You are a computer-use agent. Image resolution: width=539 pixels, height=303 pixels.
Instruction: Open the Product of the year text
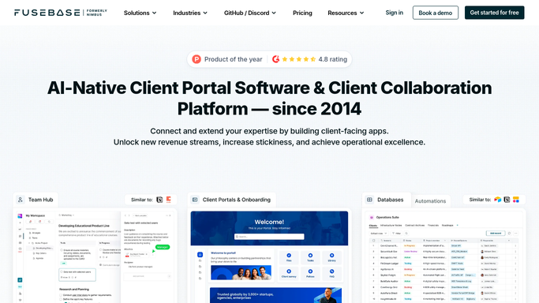(x=233, y=59)
